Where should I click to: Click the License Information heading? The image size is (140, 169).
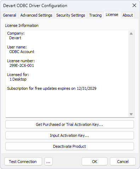click(22, 25)
